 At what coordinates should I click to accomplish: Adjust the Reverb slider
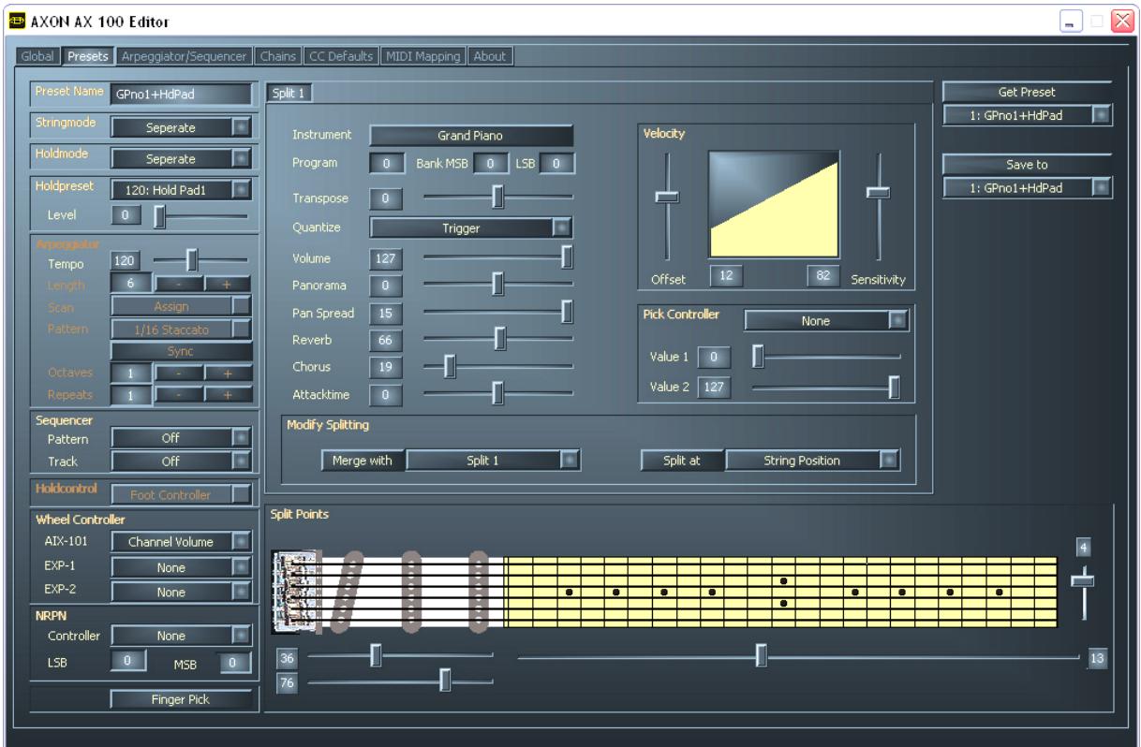[x=497, y=339]
